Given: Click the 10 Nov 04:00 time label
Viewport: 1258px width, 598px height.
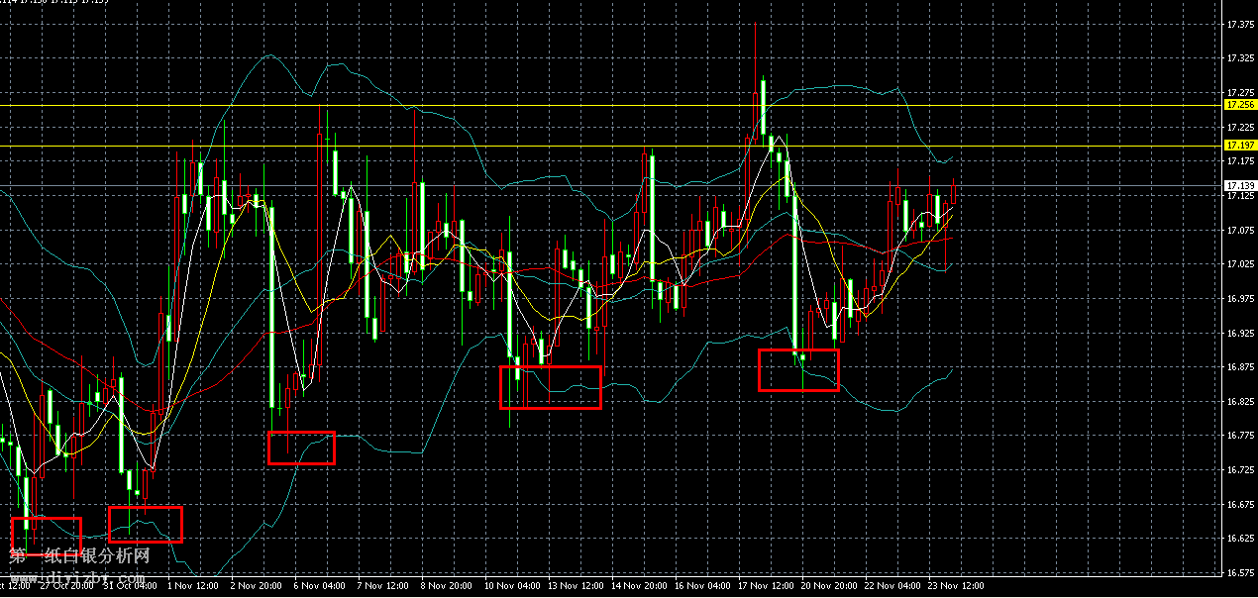Looking at the screenshot, I should tap(513, 586).
